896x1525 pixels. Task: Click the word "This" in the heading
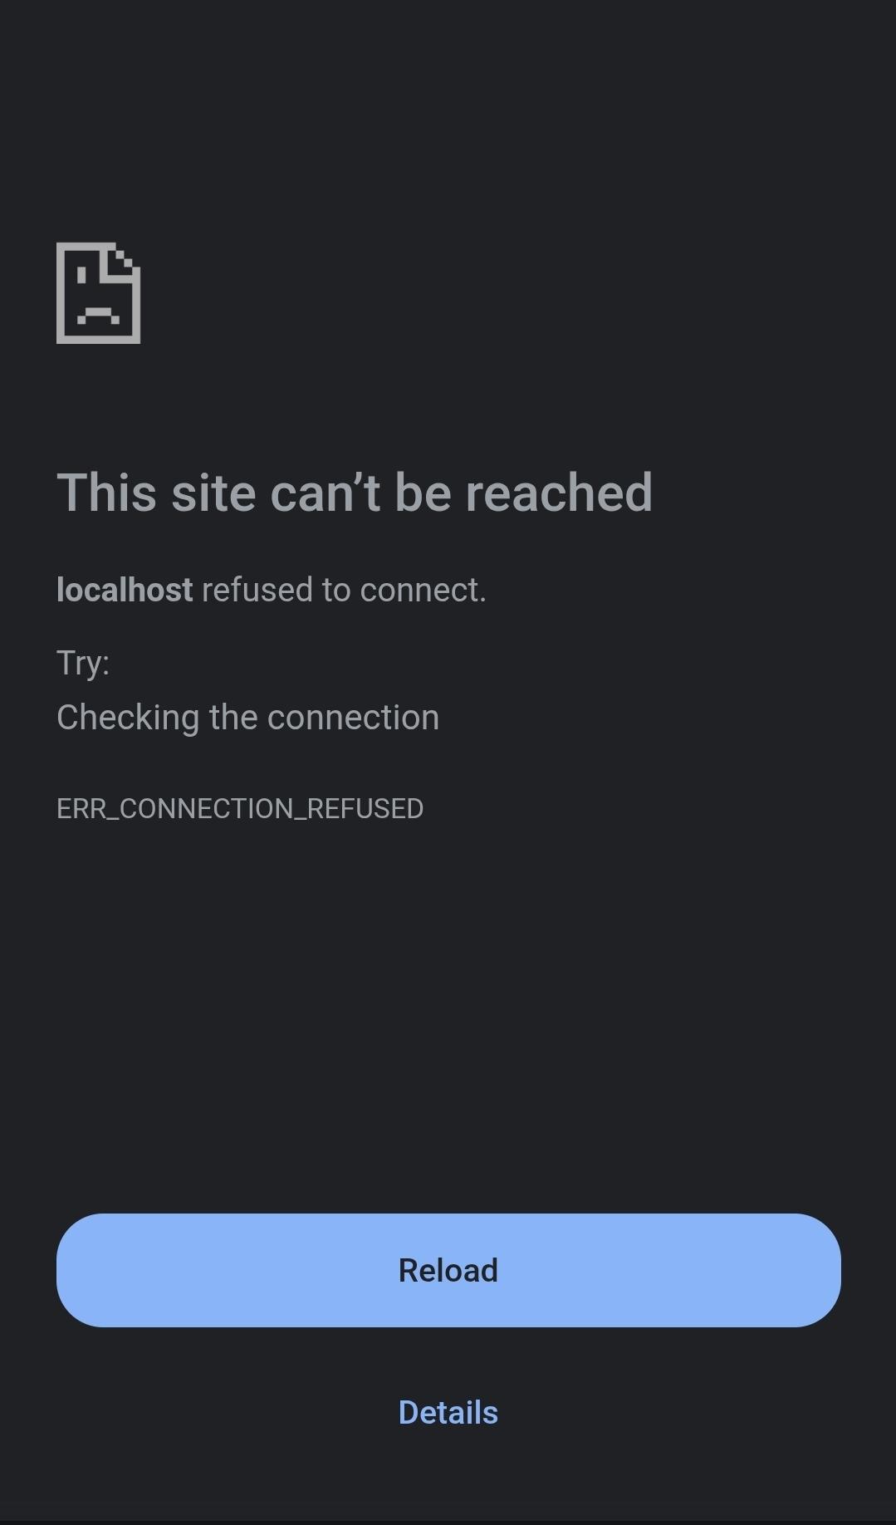pos(106,493)
